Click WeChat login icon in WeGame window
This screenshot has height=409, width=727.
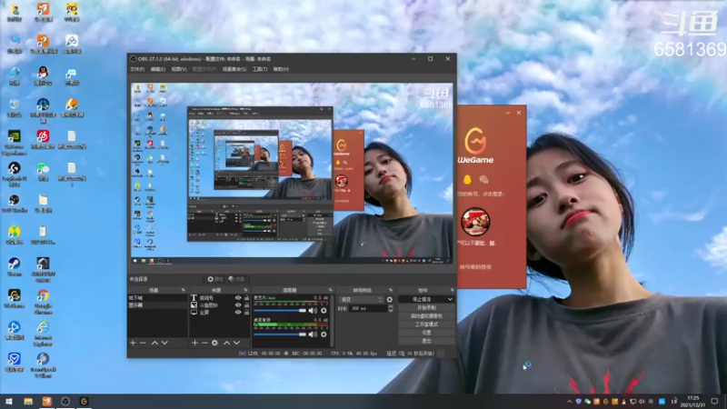point(483,179)
